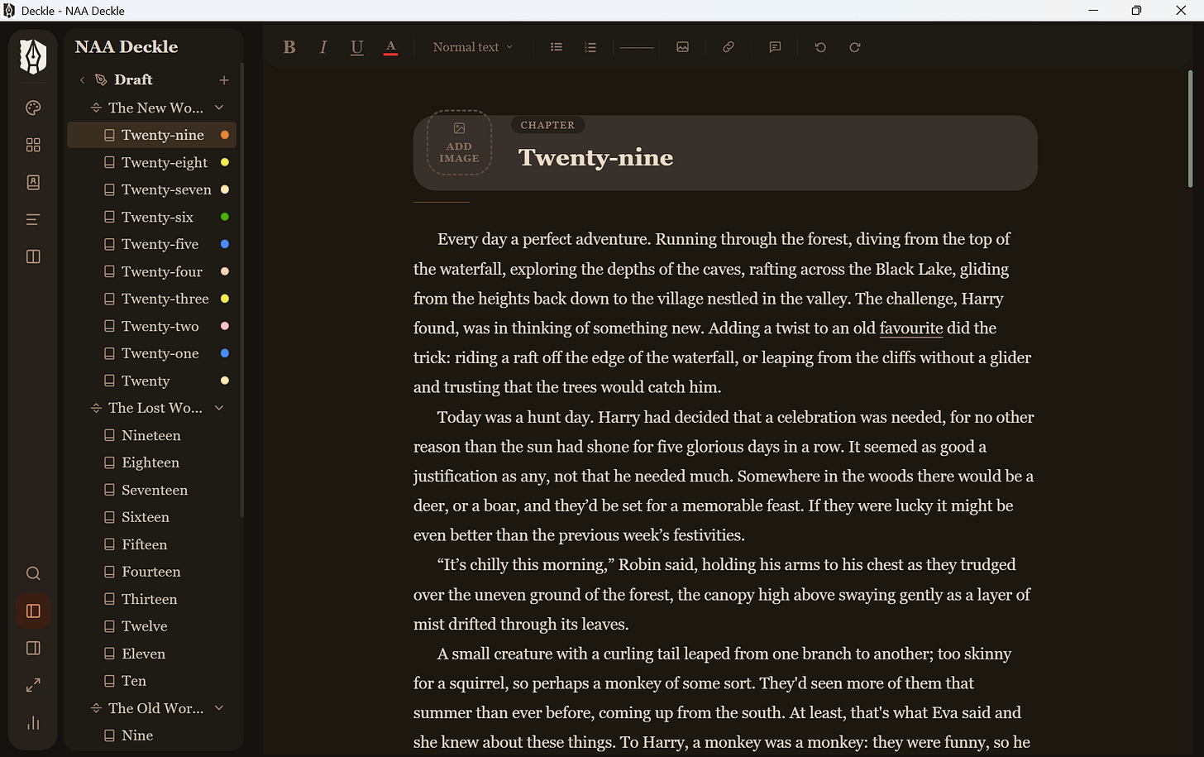Insert a hyperlink
The height and width of the screenshot is (757, 1204).
[729, 47]
